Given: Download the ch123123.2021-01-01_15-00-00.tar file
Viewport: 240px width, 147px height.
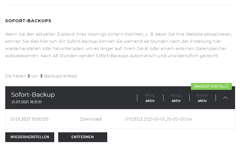Looking at the screenshot, I should [158, 119].
